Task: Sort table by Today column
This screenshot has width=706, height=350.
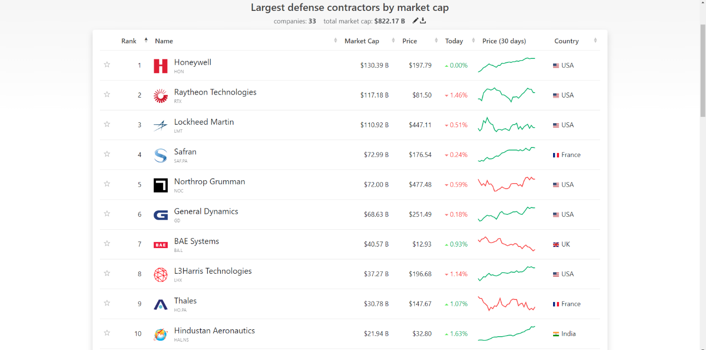Action: 454,41
